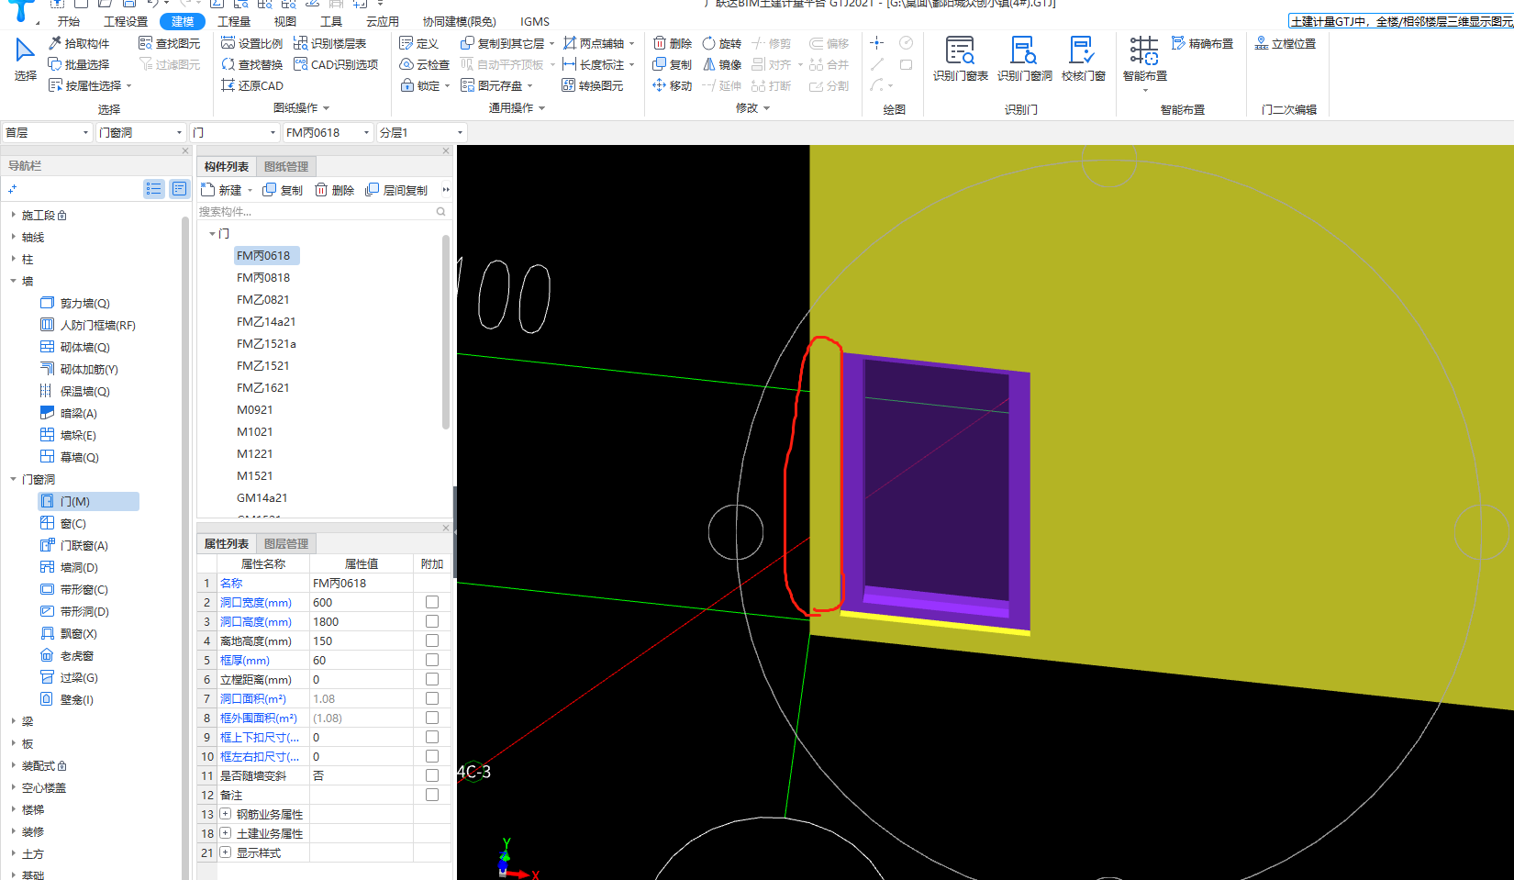The height and width of the screenshot is (880, 1514).
Task: Select the 拾取构件 pick component tool
Action: pyautogui.click(x=79, y=43)
